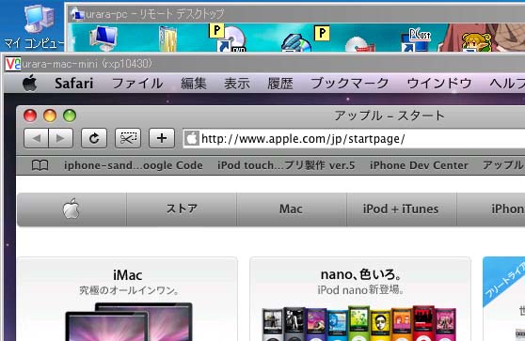Open the ブックマーク menu
This screenshot has height=341, width=525.
tap(350, 84)
